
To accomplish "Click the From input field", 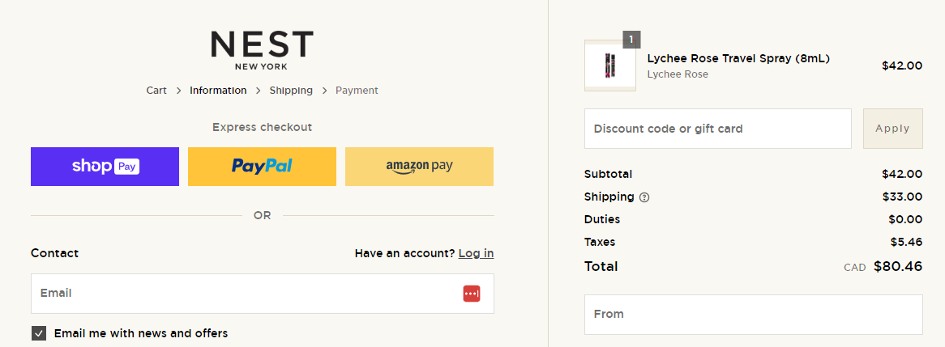I will point(753,314).
